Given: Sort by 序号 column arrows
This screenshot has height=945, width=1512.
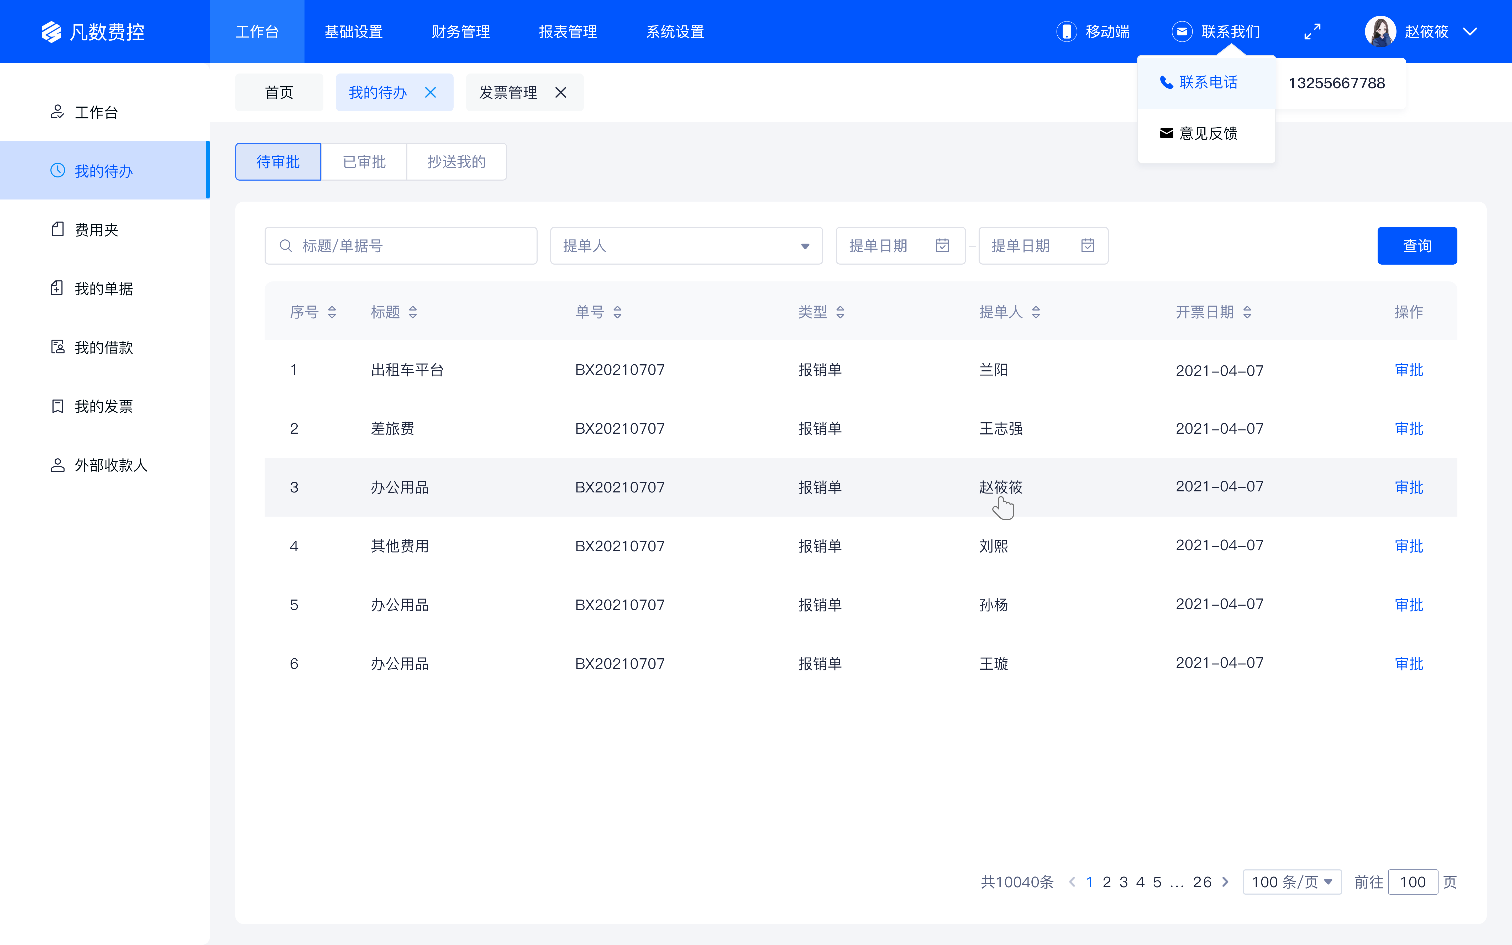Looking at the screenshot, I should tap(332, 312).
